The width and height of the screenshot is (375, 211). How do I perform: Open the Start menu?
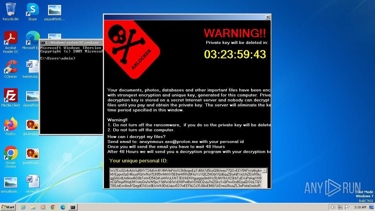8,207
